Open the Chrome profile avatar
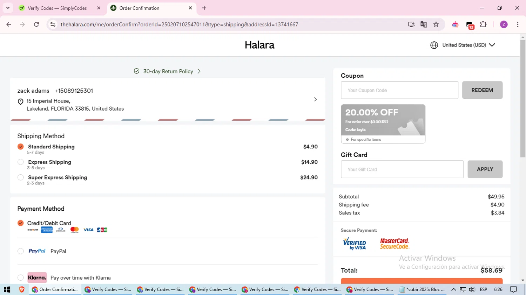 (504, 24)
